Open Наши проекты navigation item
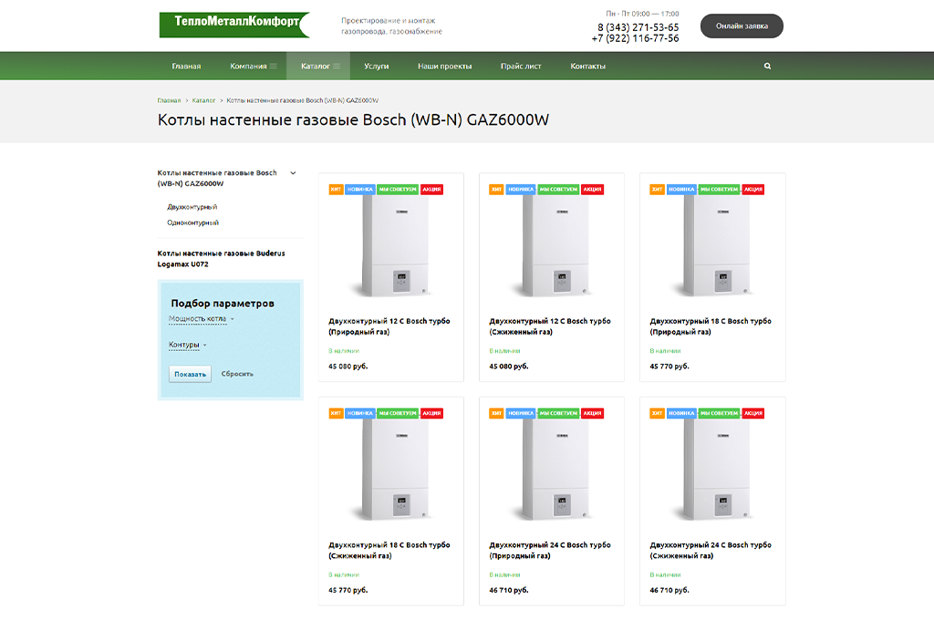This screenshot has height=620, width=934. [445, 67]
